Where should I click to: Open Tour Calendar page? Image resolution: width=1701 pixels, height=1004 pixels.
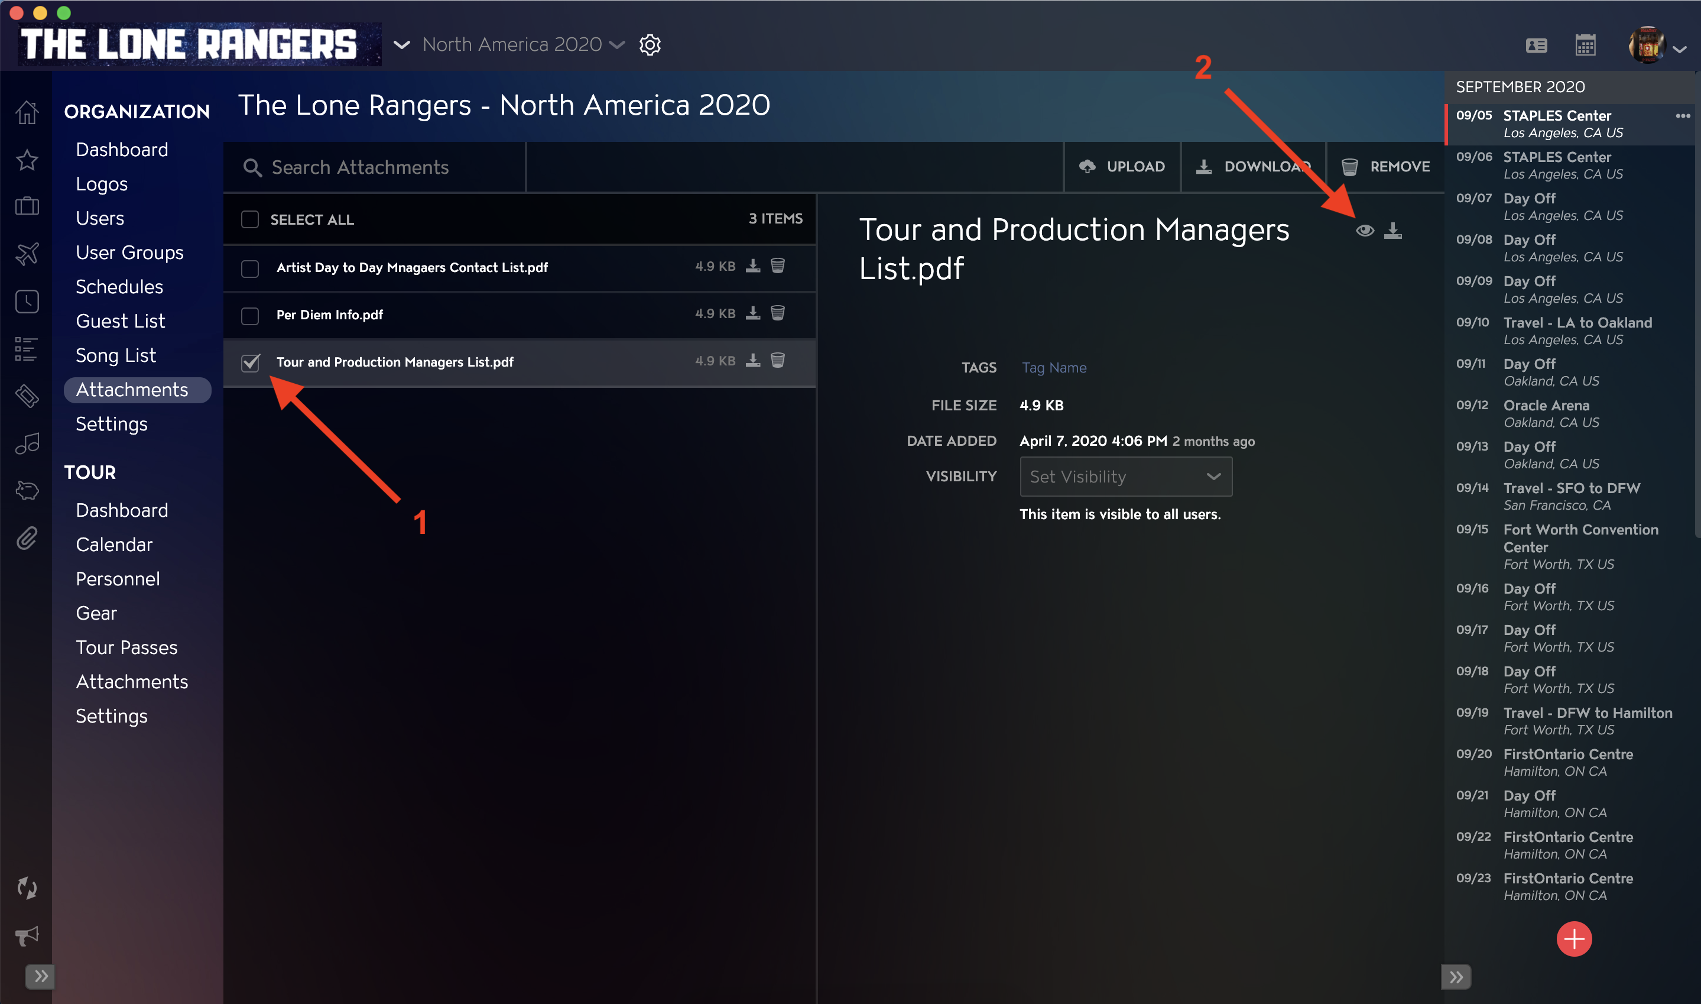tap(113, 545)
